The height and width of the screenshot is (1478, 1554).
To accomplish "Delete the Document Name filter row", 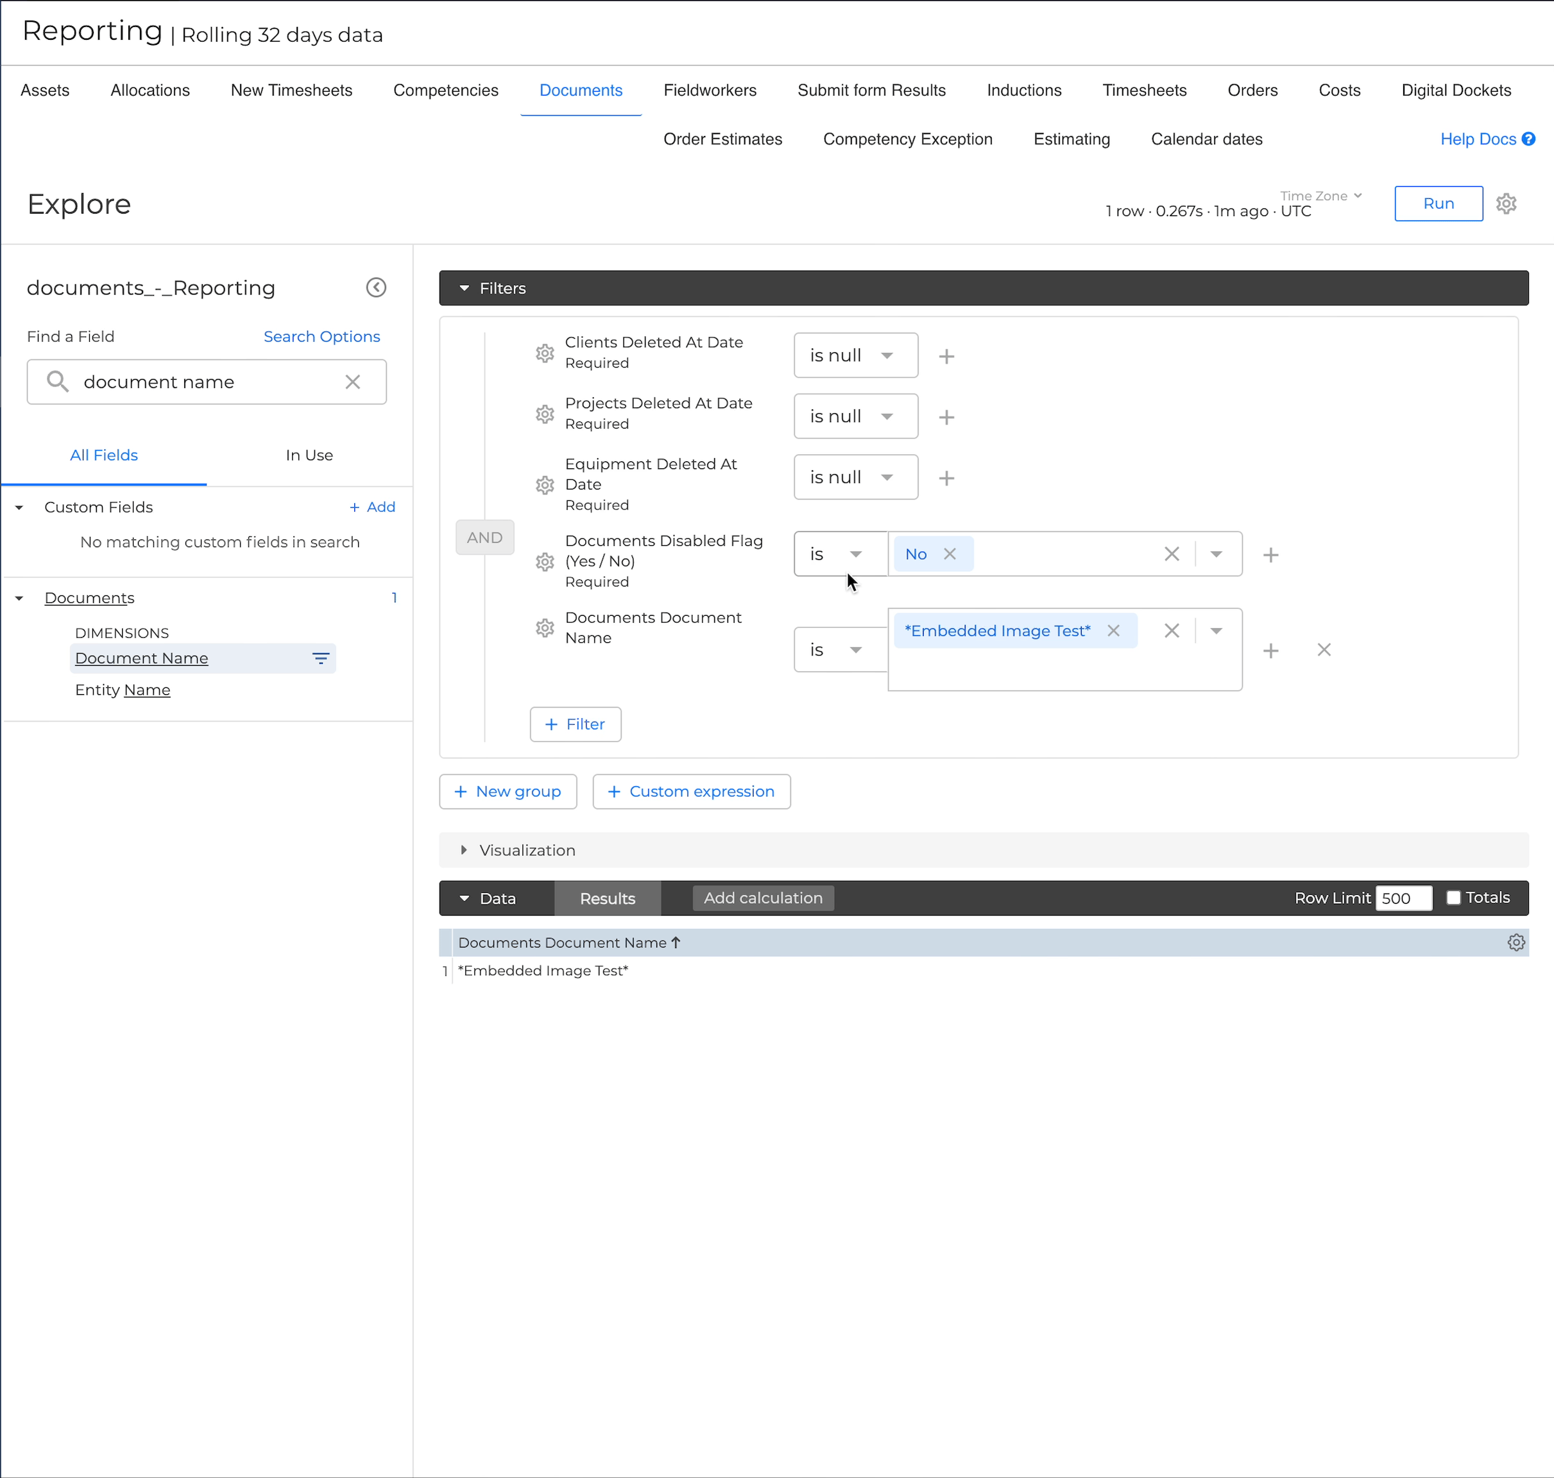I will [x=1324, y=649].
